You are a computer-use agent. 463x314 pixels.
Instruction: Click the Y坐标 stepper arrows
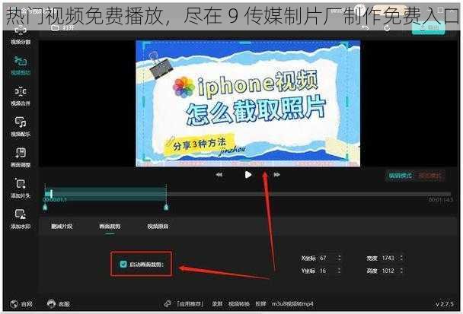pos(340,271)
